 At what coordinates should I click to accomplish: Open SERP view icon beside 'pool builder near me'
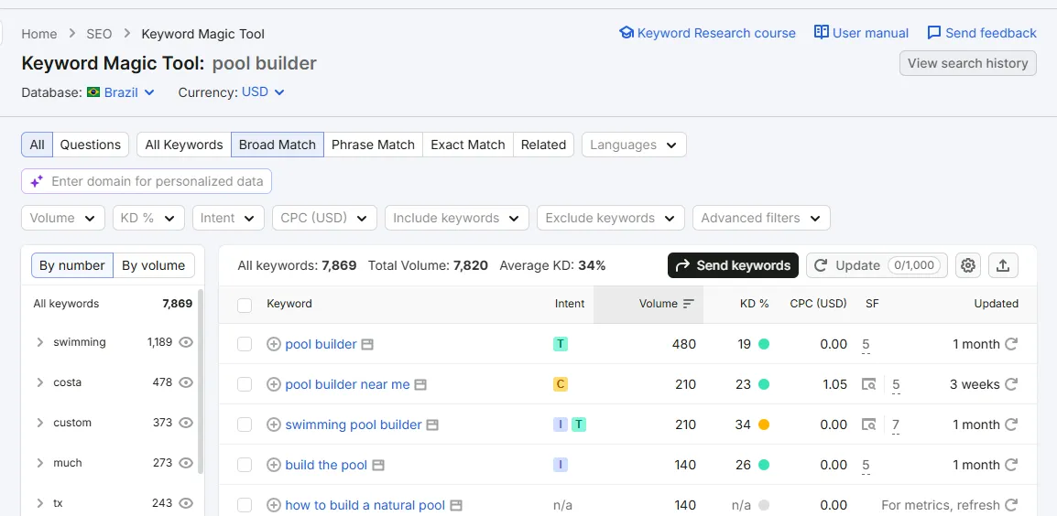pos(420,384)
